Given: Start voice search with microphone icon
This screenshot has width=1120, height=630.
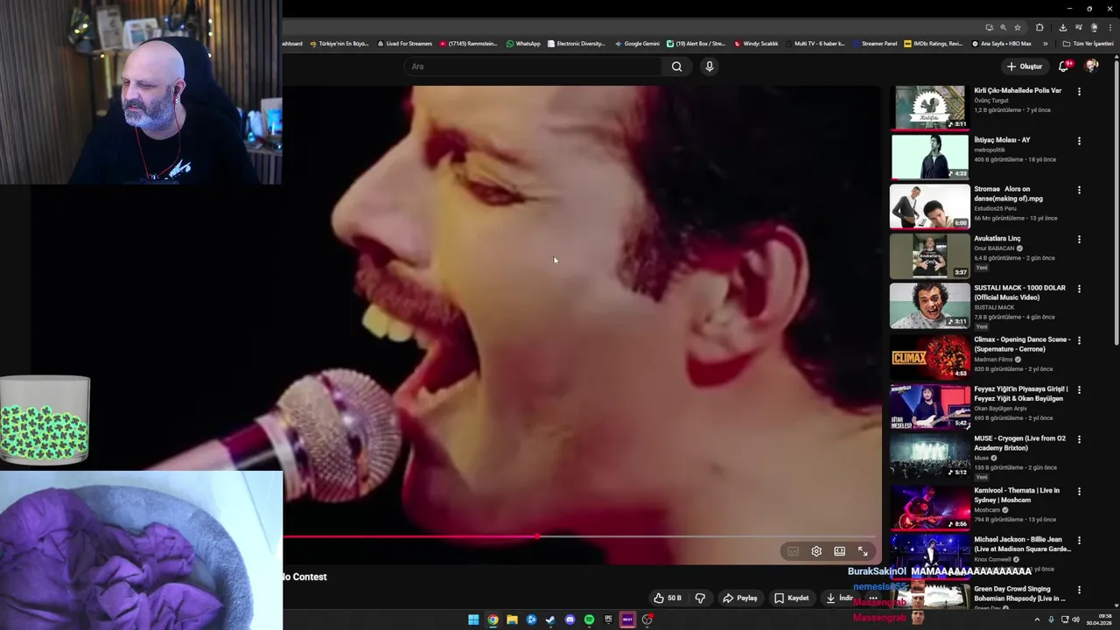Looking at the screenshot, I should coord(710,66).
